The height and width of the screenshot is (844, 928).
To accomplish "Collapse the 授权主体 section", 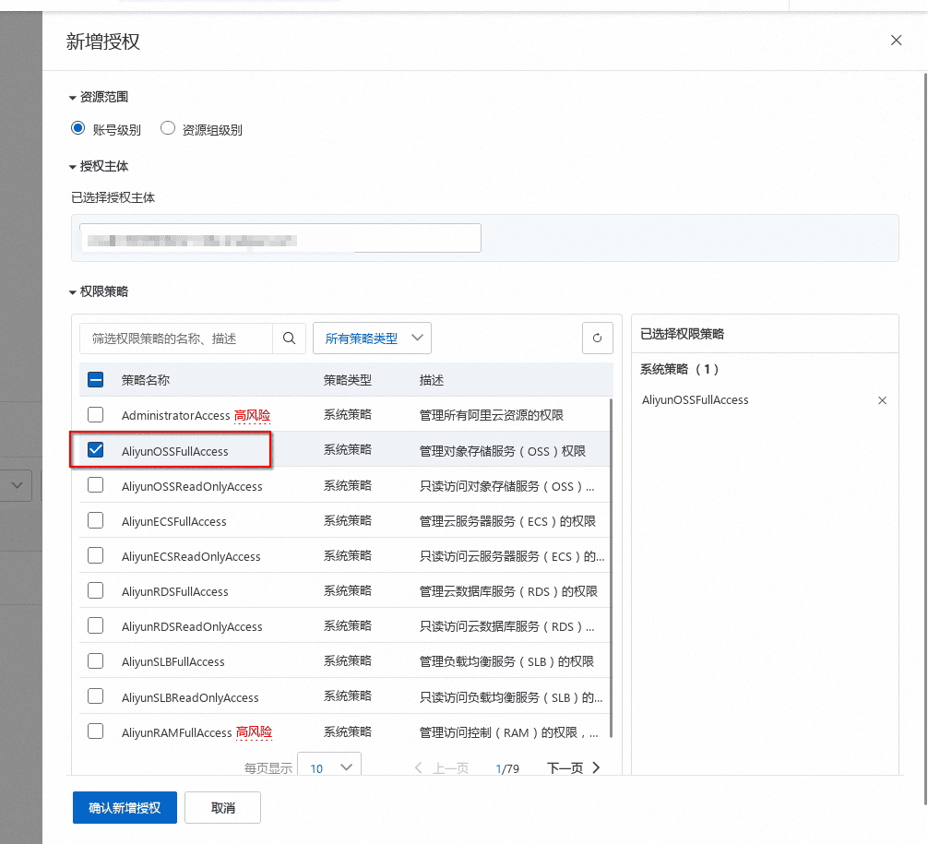I will pyautogui.click(x=72, y=167).
